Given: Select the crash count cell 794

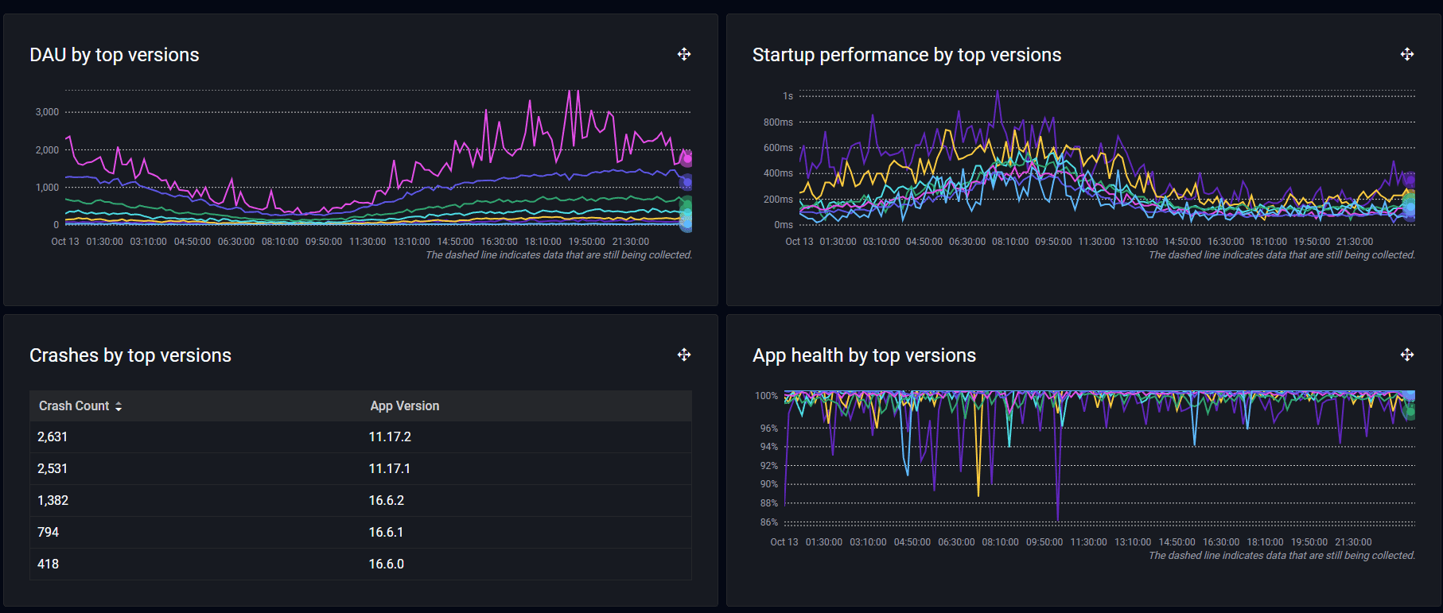Looking at the screenshot, I should pyautogui.click(x=48, y=532).
